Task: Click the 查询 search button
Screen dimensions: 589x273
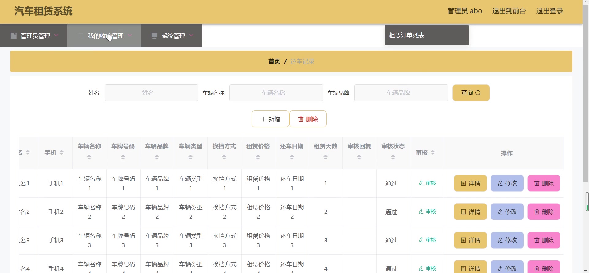Action: point(471,93)
